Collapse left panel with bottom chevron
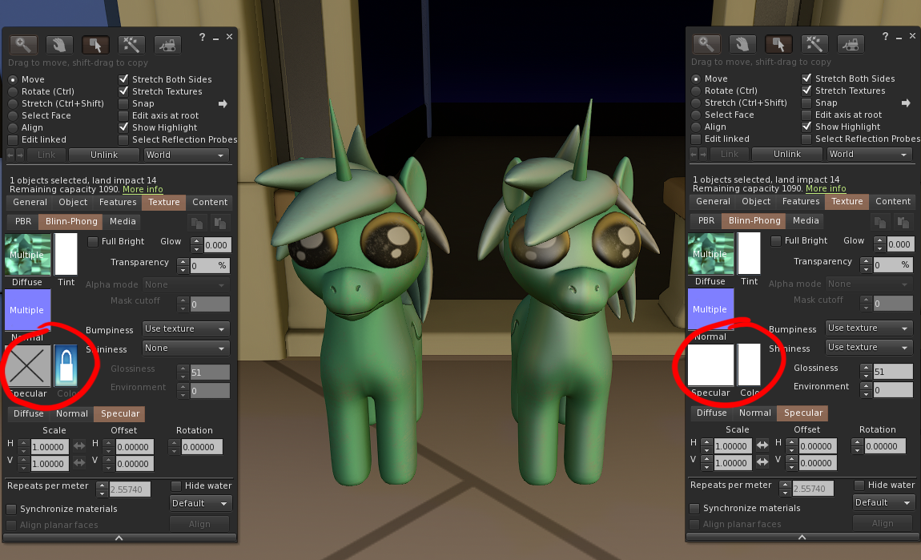The height and width of the screenshot is (560, 921). (x=119, y=538)
